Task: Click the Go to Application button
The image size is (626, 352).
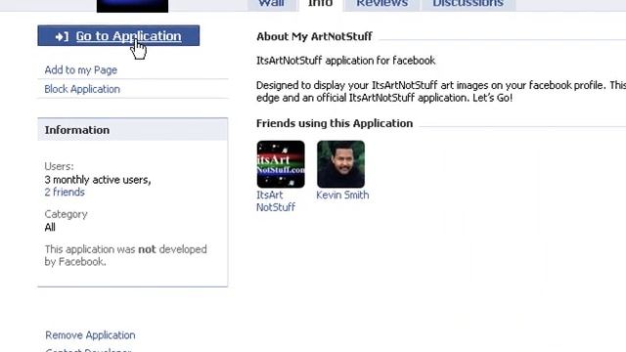Action: point(118,35)
